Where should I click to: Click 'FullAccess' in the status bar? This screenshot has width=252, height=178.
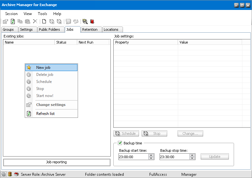point(158,174)
